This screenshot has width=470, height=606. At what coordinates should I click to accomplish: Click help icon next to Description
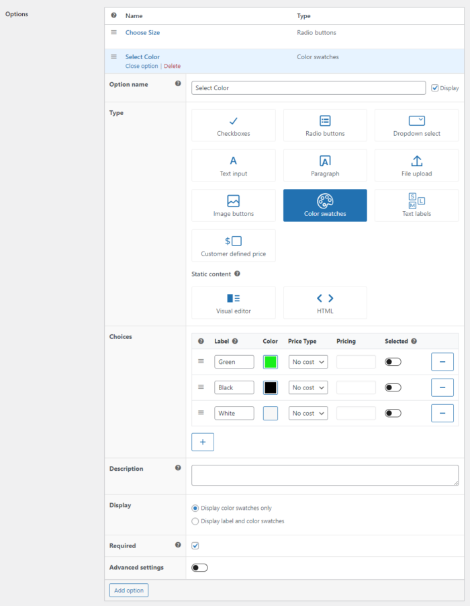click(178, 467)
